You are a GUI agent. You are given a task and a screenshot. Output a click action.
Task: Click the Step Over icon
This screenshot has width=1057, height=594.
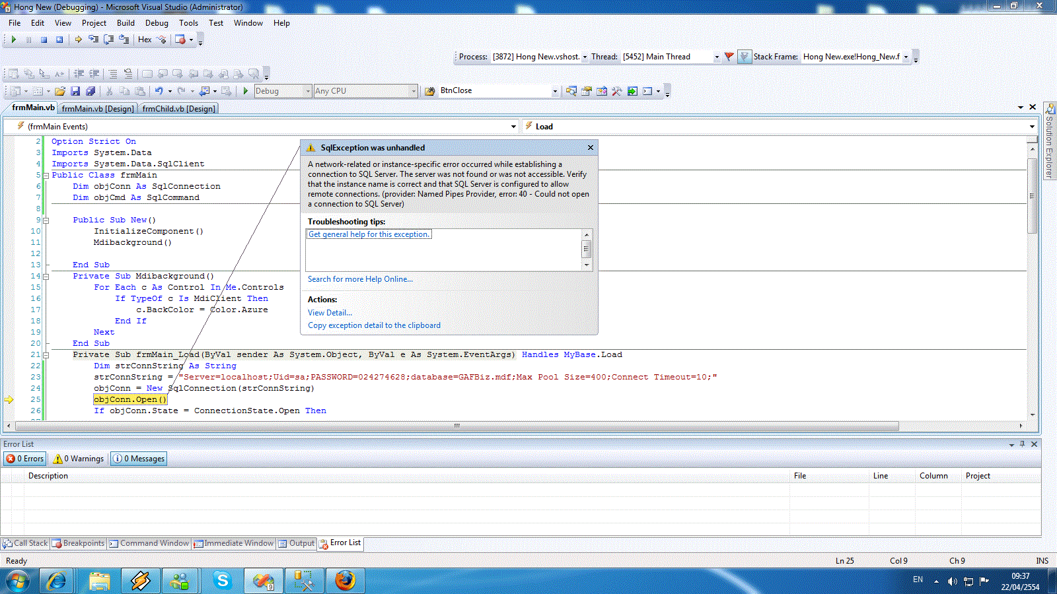click(108, 40)
